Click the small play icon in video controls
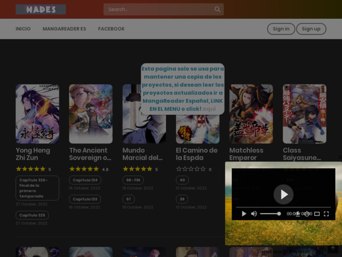The image size is (342, 257). [244, 214]
